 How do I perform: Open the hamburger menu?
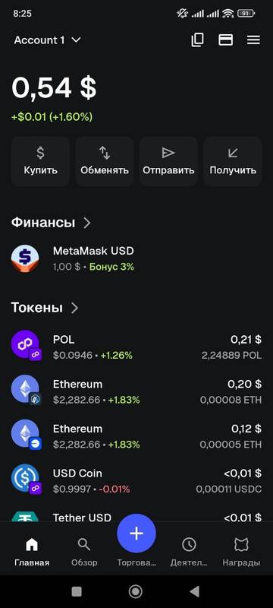coord(254,40)
